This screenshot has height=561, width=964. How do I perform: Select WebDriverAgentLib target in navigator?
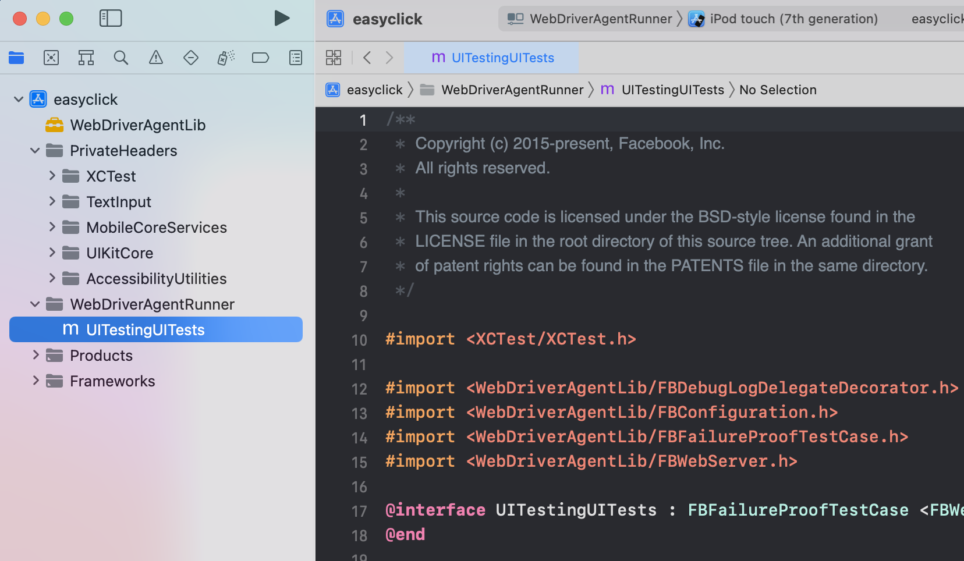(x=156, y=125)
